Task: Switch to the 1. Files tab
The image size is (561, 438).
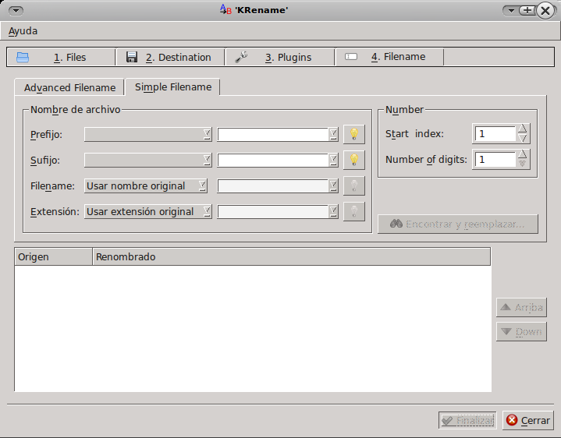Action: pos(61,57)
